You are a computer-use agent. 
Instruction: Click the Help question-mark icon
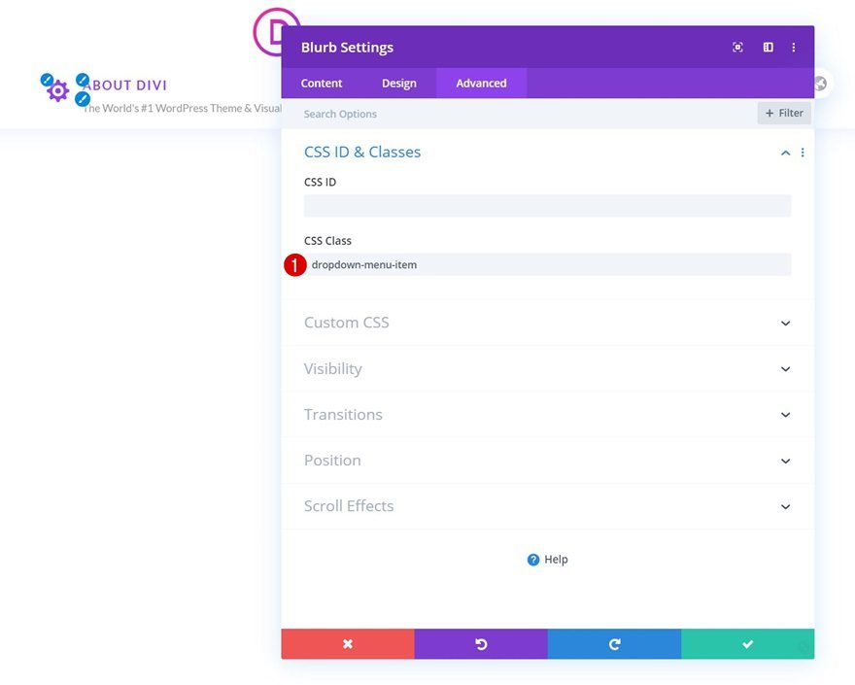coord(534,559)
